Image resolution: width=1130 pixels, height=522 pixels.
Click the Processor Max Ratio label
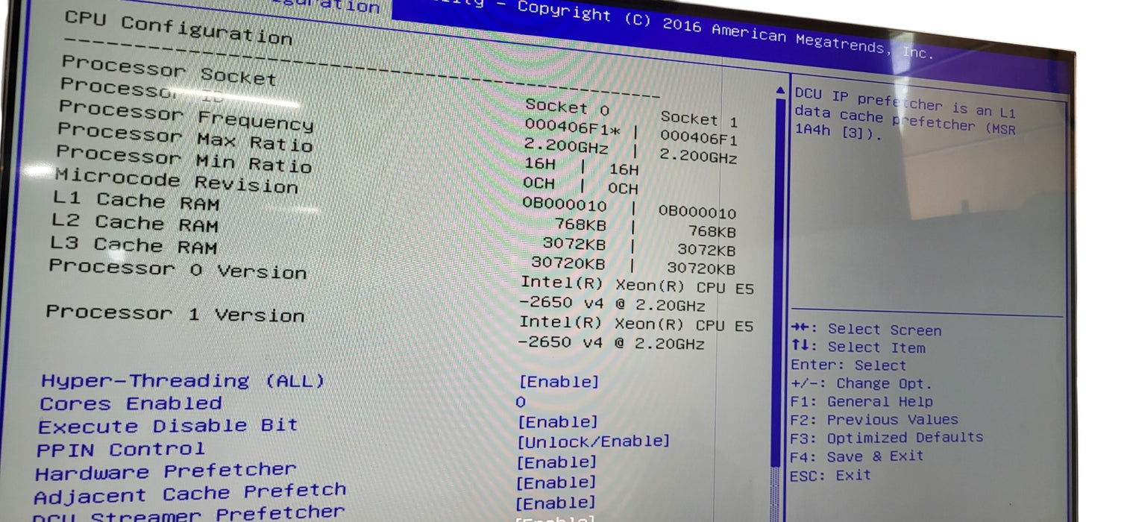[x=184, y=136]
